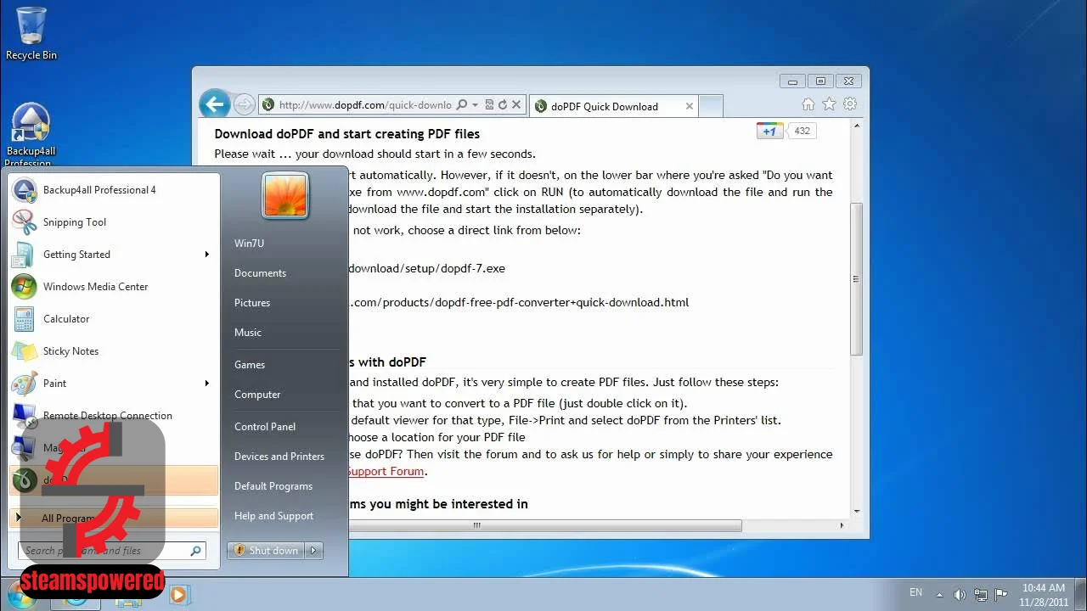Image resolution: width=1087 pixels, height=611 pixels.
Task: Open the address bar dropdown arrow
Action: click(x=476, y=105)
